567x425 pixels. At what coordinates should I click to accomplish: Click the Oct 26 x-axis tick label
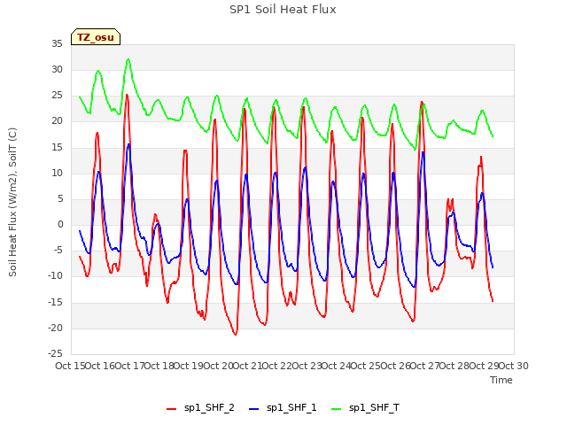(395, 366)
